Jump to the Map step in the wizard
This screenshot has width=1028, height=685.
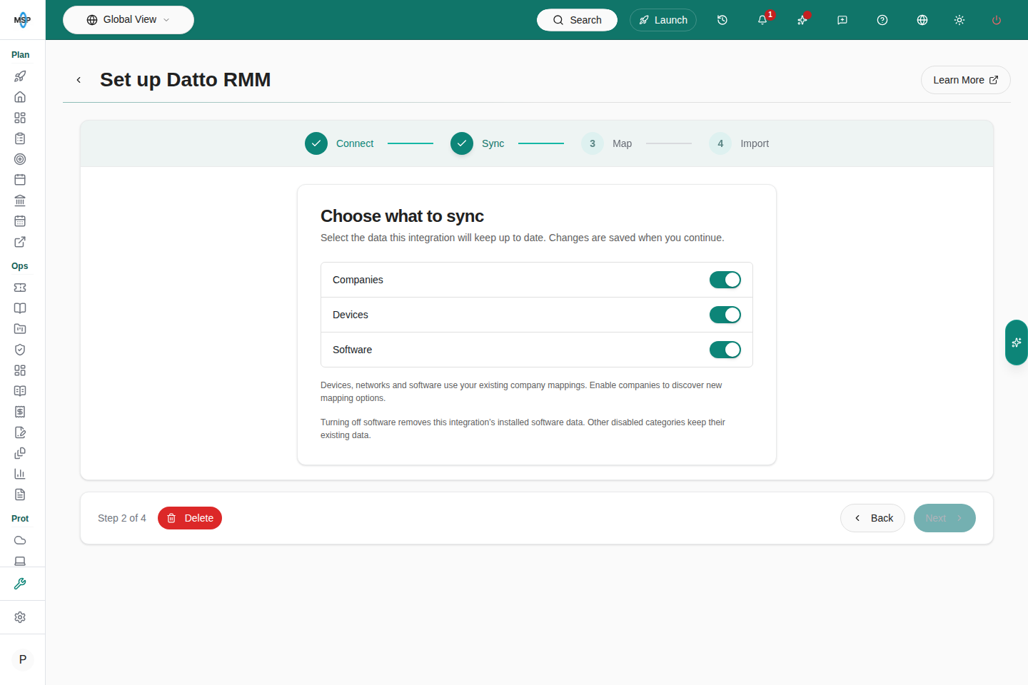[607, 143]
